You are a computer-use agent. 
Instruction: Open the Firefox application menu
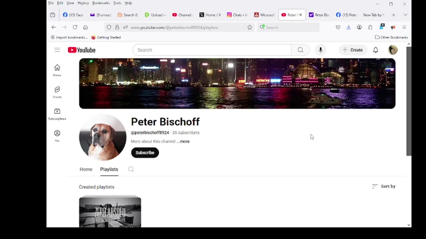coord(404,27)
